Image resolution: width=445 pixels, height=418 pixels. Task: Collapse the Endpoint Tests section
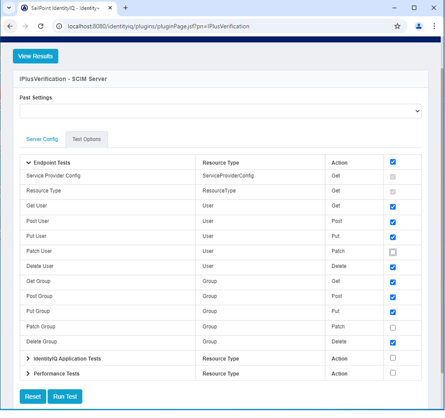(28, 163)
